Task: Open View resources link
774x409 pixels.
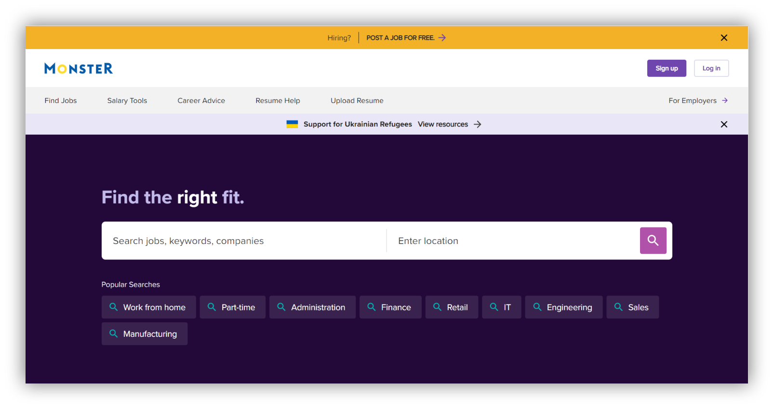Action: coord(443,124)
